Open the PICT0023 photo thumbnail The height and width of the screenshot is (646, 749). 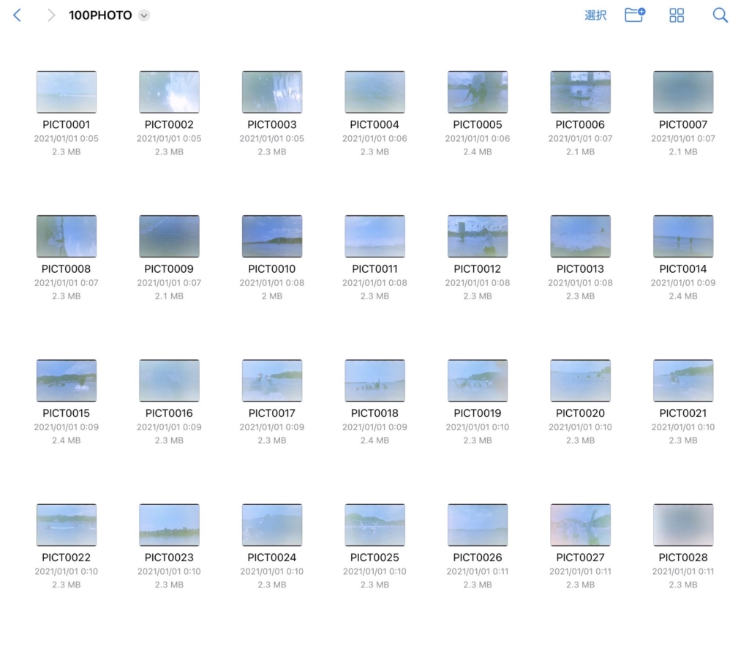point(169,525)
